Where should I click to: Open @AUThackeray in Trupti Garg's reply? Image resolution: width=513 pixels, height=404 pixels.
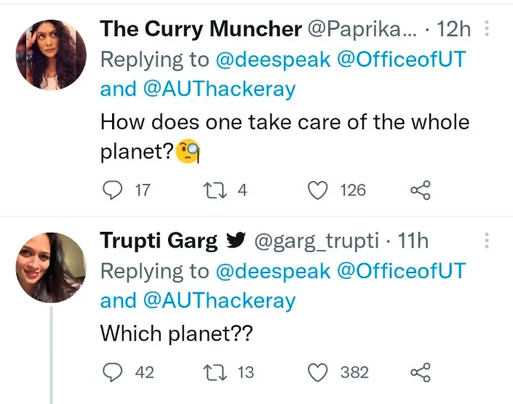[219, 301]
